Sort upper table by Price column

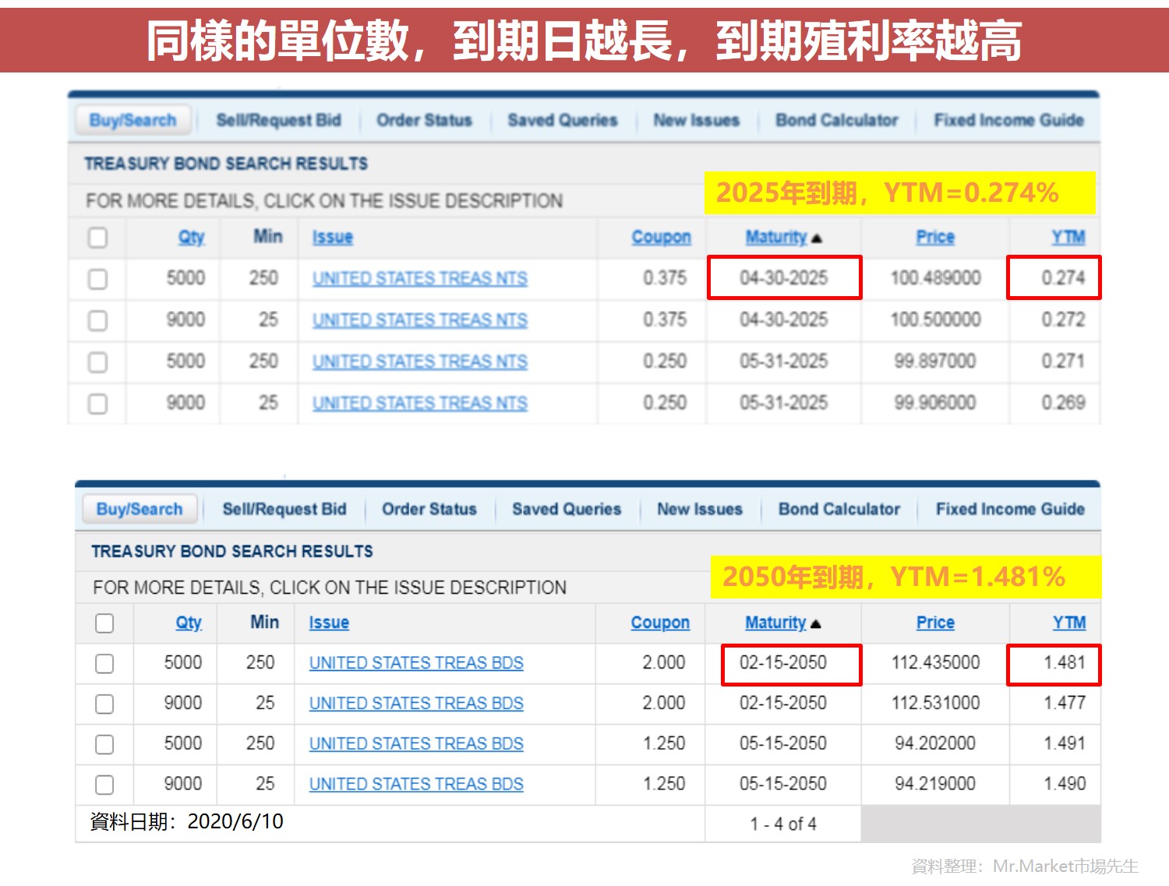[x=935, y=237]
